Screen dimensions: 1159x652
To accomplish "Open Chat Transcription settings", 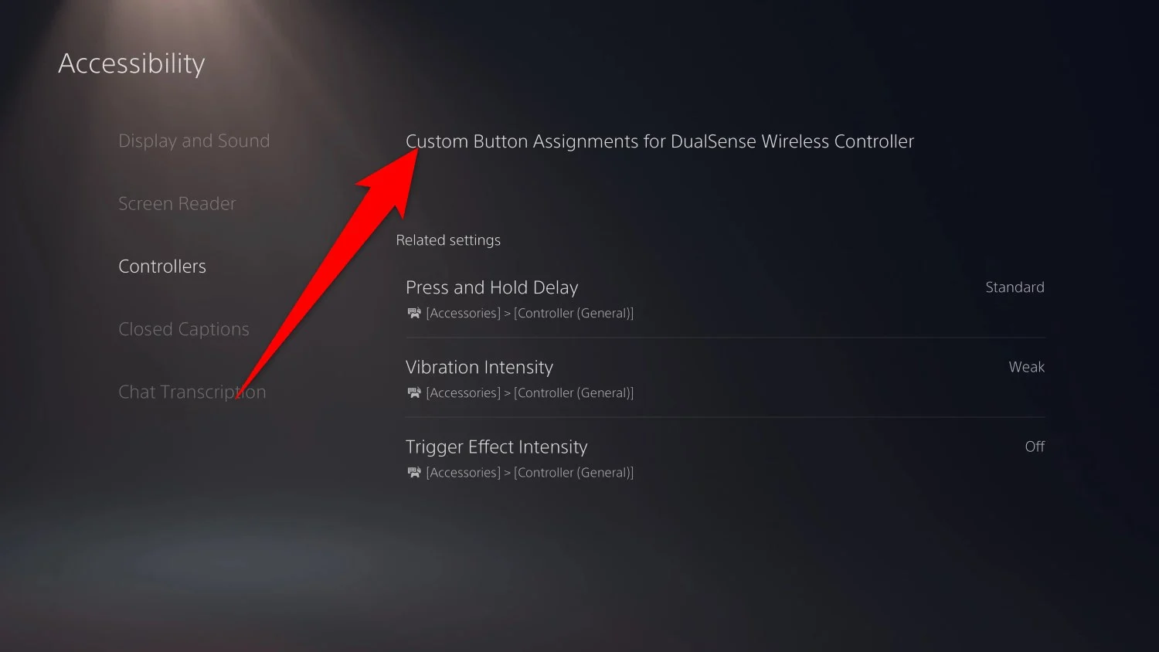I will tap(192, 392).
